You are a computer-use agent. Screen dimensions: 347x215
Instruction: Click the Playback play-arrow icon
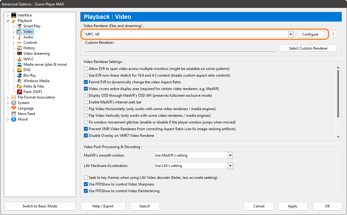[x=14, y=21]
